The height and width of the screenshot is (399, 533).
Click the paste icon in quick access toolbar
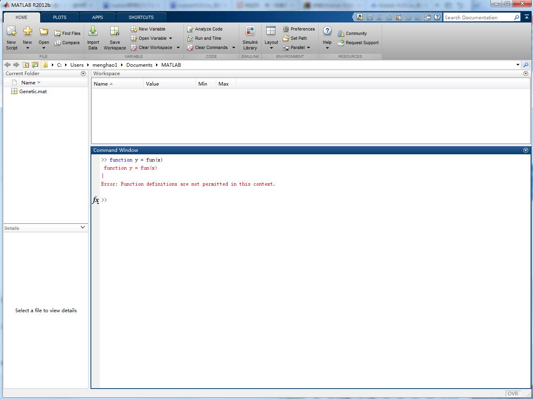coord(399,17)
